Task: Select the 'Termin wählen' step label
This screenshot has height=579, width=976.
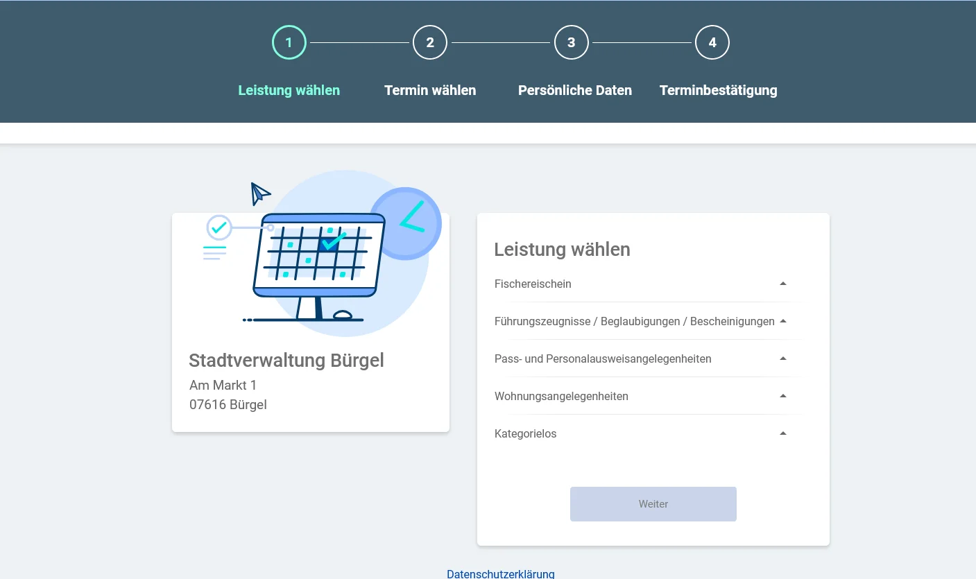Action: pos(430,90)
